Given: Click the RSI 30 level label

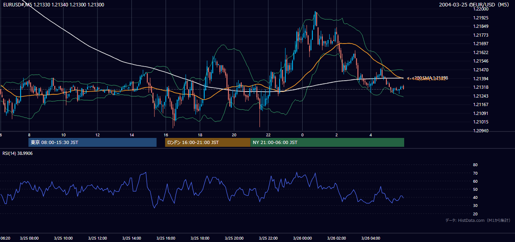Looking at the screenshot, I should coord(475,206).
